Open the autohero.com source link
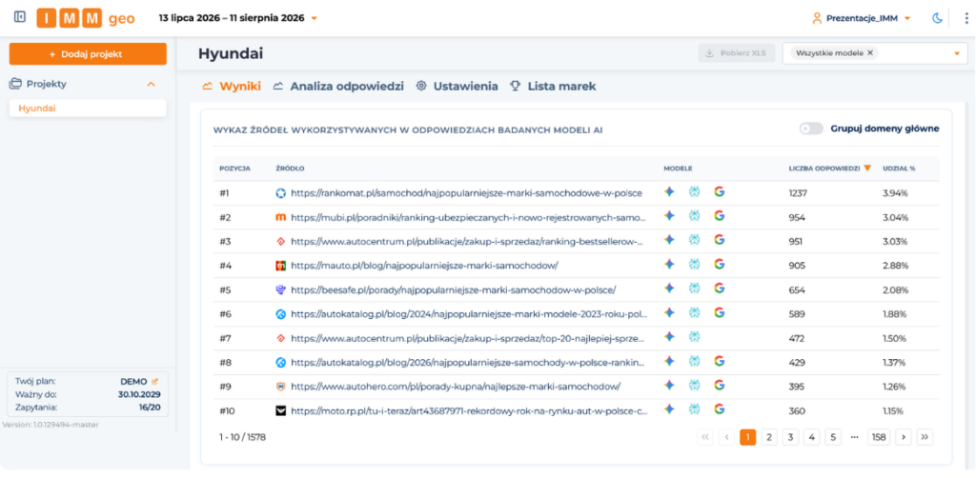The width and height of the screenshot is (976, 478). (x=456, y=387)
